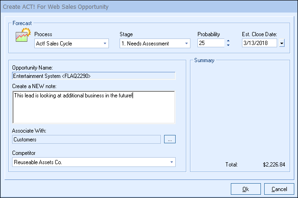Click the Associate With Customers field

click(x=87, y=140)
